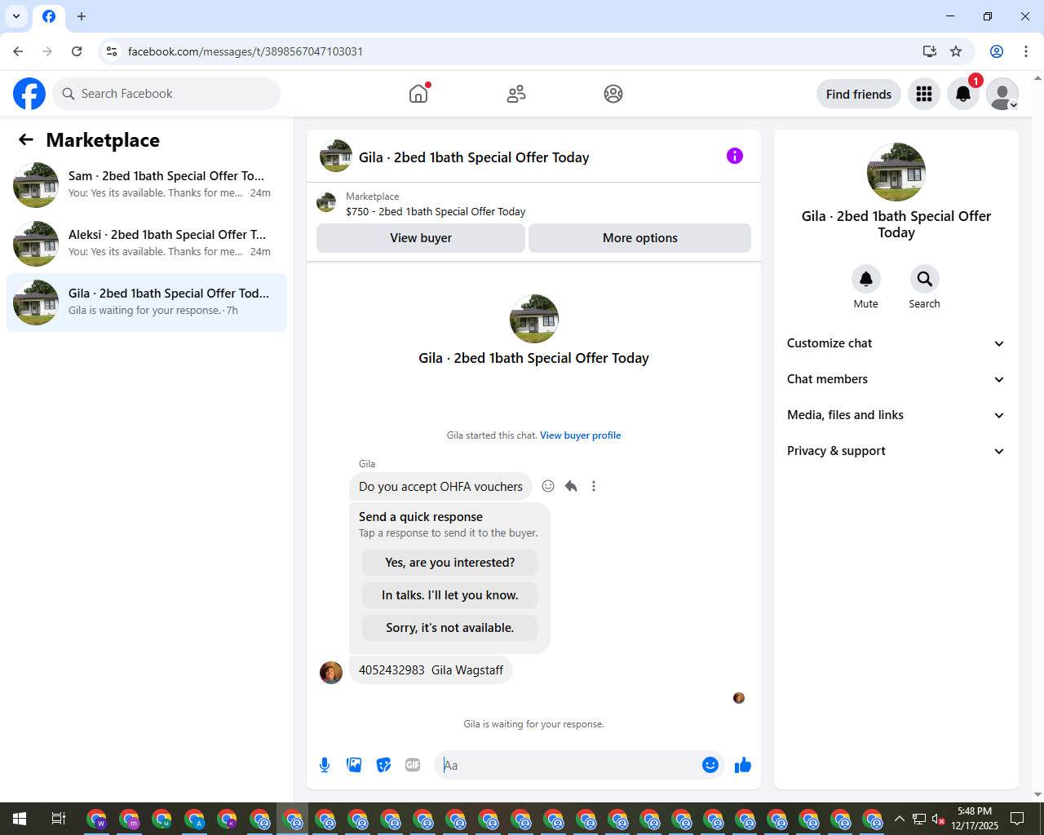Click the install app icon in address bar
This screenshot has width=1044, height=835.
pos(929,51)
